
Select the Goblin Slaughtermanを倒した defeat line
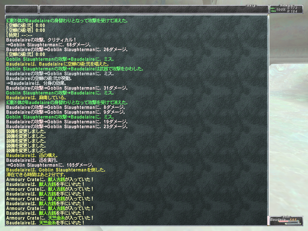[56, 170]
